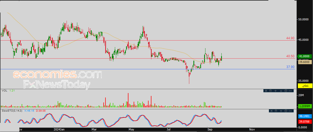313x132 pixels.
Task: Select the 40.50 red horizontal line label
Action: pyautogui.click(x=290, y=56)
